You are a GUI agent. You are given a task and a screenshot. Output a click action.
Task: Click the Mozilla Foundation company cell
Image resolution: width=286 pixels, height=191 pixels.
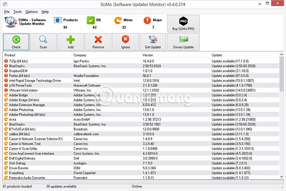click(86, 76)
